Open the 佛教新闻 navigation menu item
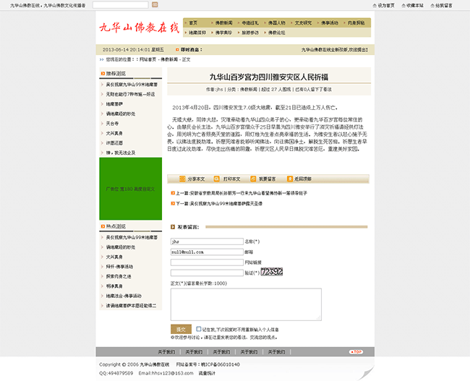 pyautogui.click(x=223, y=23)
